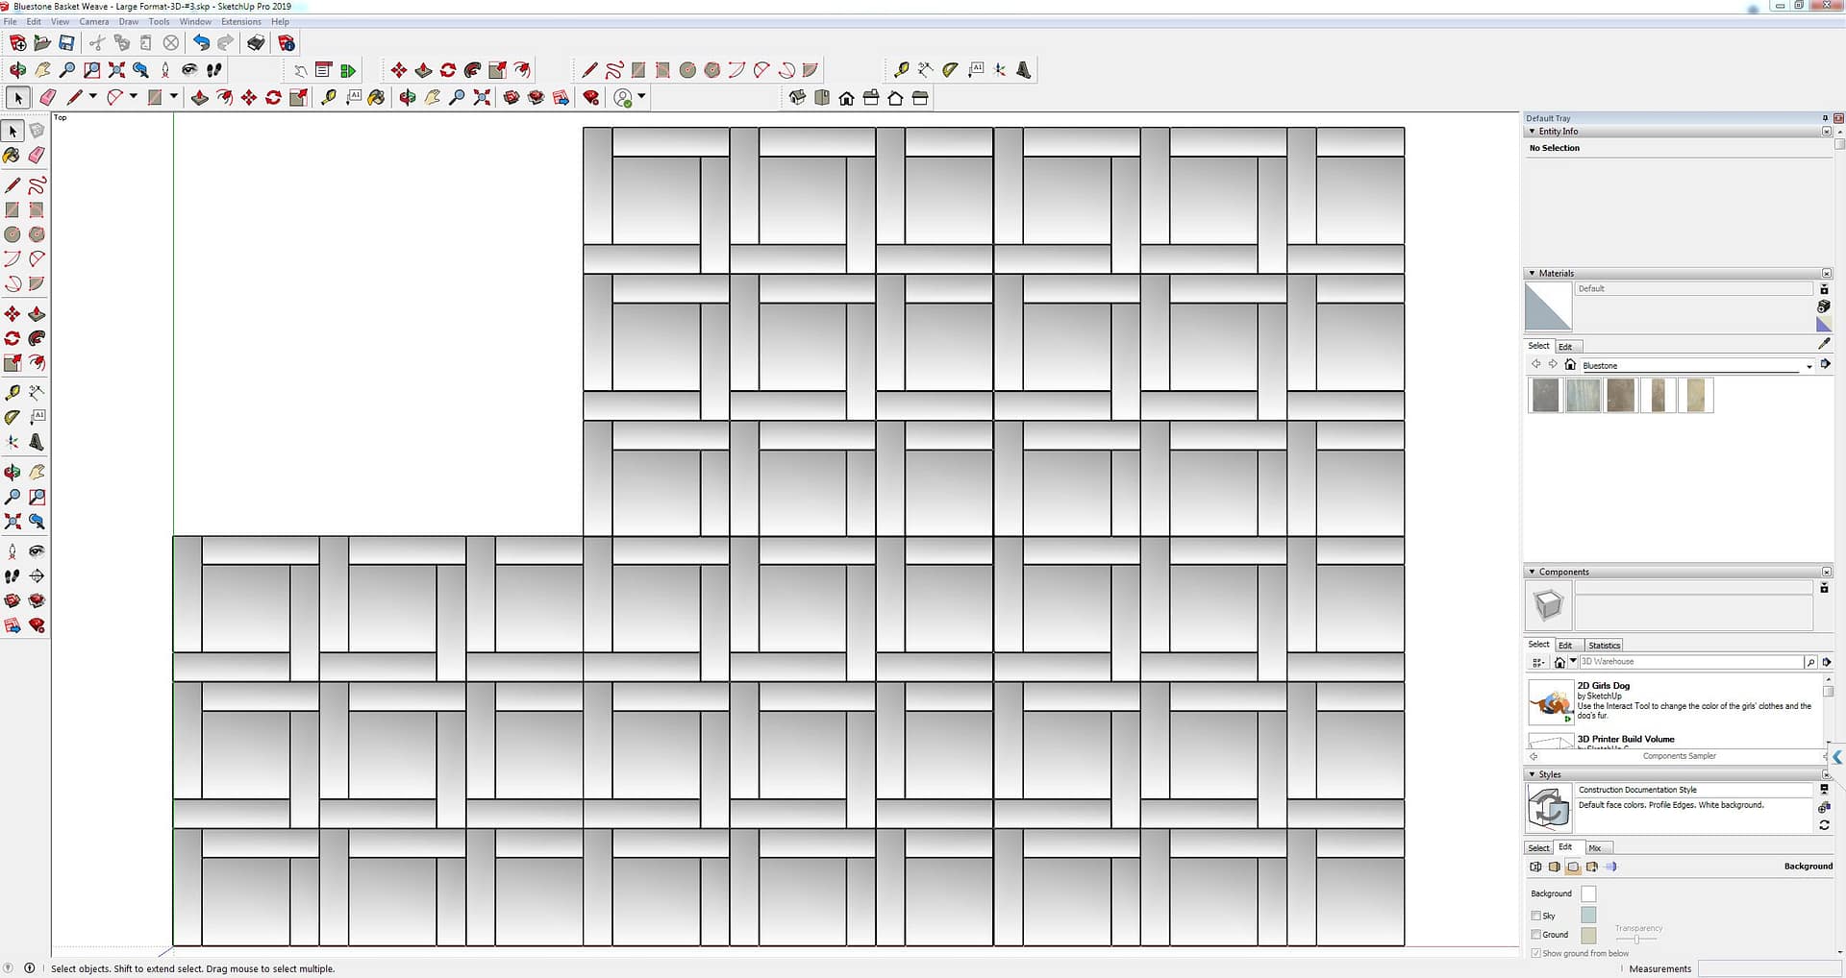This screenshot has width=1846, height=978.
Task: Open the Extensions menu
Action: click(240, 21)
